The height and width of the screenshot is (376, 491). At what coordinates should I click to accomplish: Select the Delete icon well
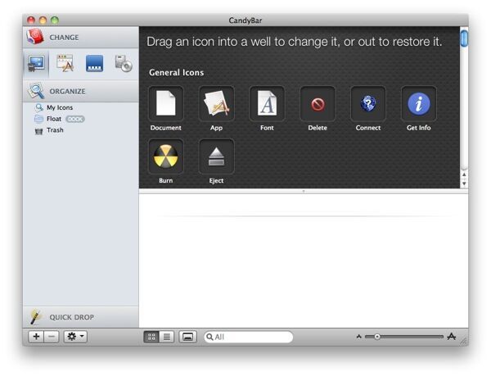point(318,104)
